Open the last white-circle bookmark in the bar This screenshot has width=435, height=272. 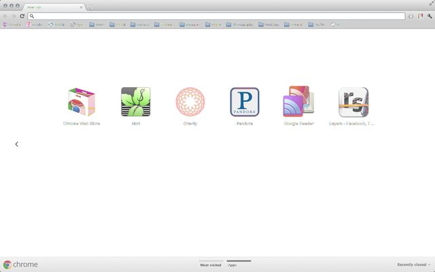pyautogui.click(x=335, y=24)
